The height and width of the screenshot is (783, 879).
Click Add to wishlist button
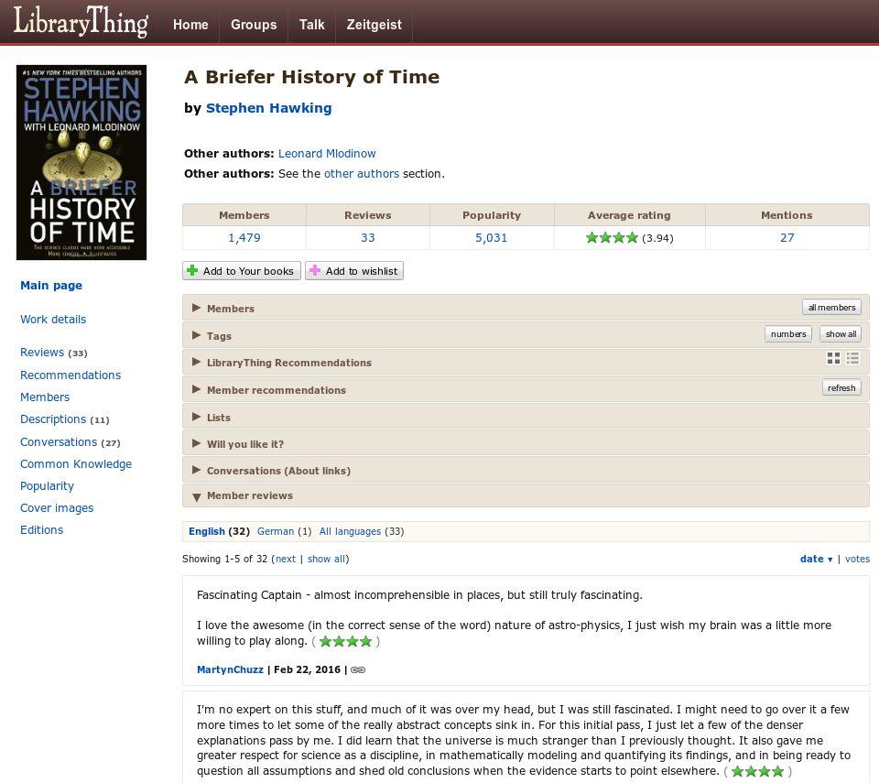point(354,270)
